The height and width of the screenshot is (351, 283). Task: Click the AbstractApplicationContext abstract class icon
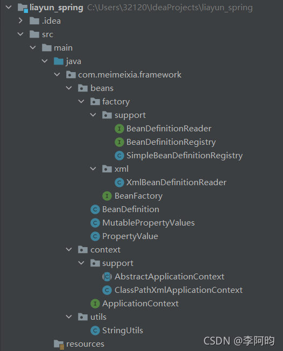tap(107, 277)
